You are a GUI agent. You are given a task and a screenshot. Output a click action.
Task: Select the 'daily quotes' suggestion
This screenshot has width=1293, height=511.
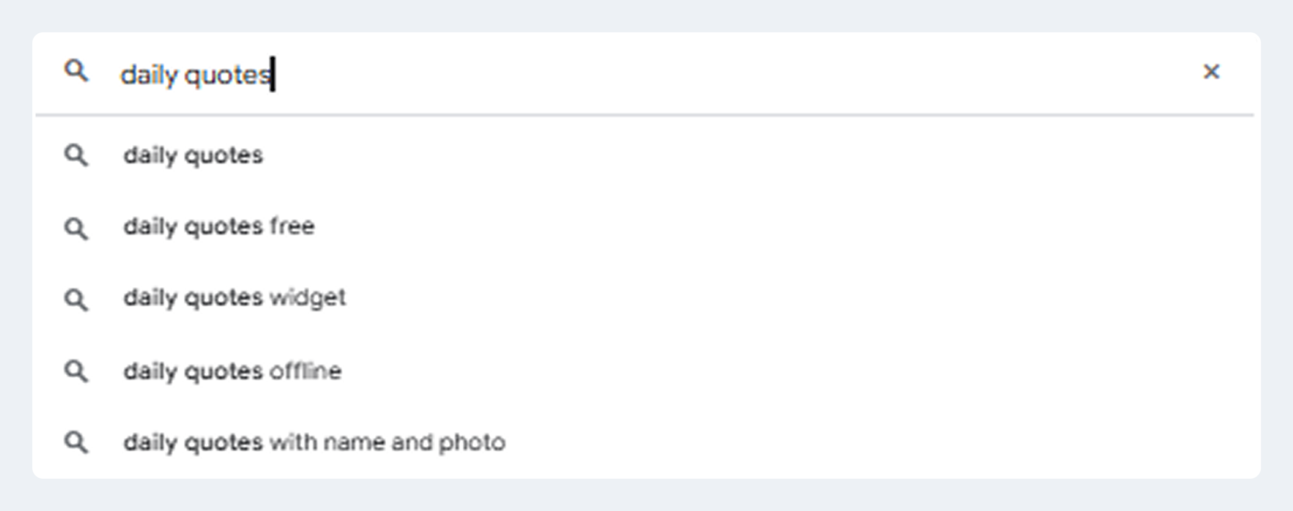(193, 156)
